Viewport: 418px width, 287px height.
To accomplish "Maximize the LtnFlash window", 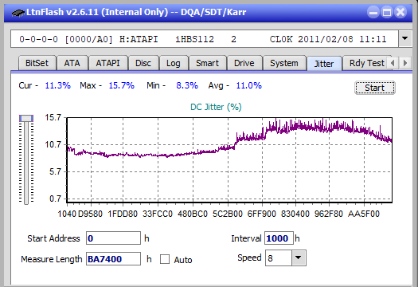I will coord(387,12).
